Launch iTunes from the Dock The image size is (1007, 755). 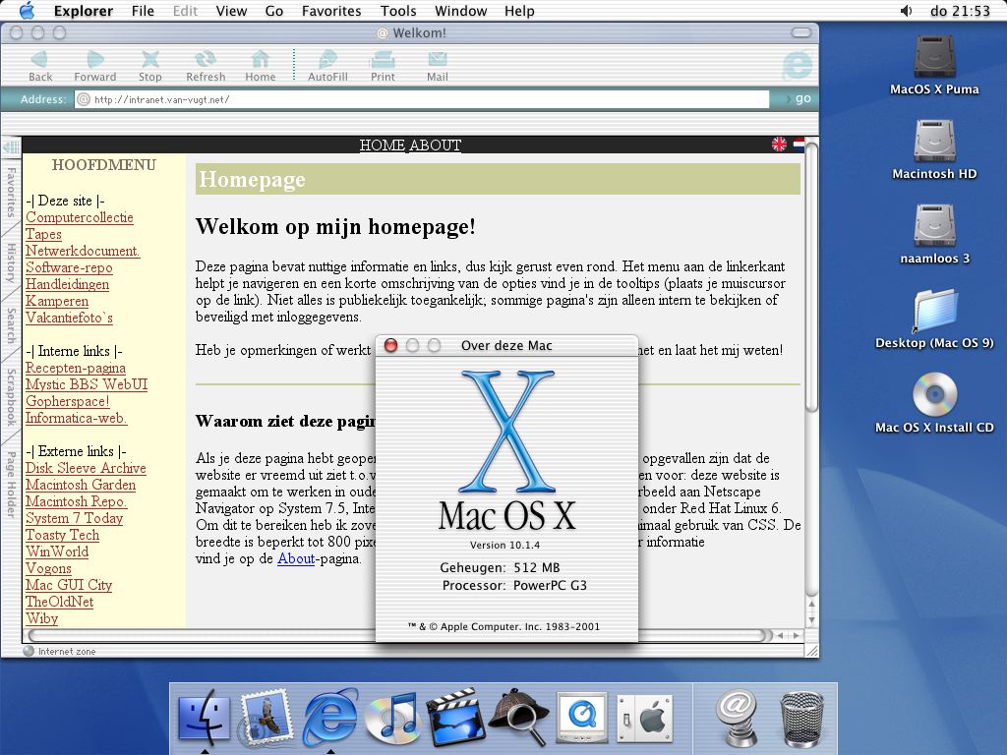[392, 718]
